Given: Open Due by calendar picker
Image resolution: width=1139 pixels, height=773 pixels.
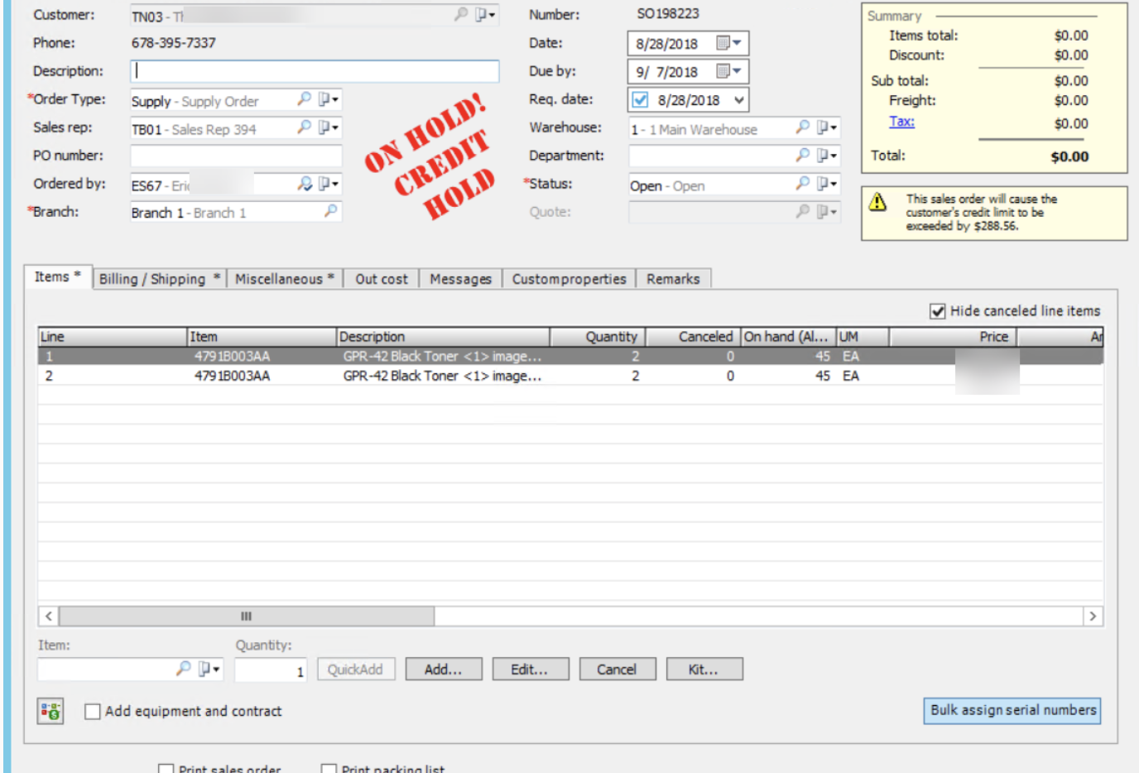Looking at the screenshot, I should [x=728, y=71].
